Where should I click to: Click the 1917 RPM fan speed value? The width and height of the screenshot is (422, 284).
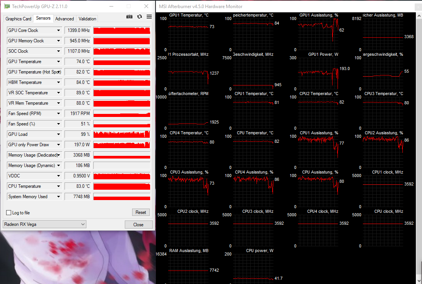(x=78, y=114)
